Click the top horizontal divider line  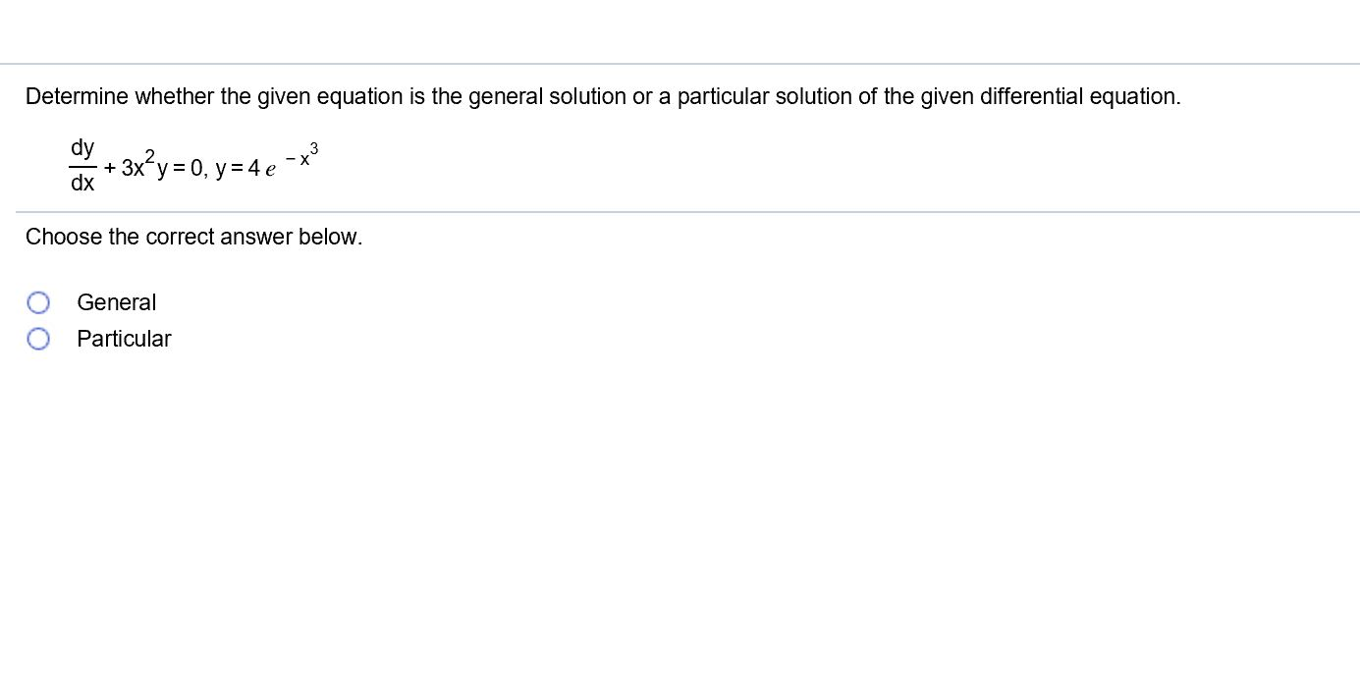coord(680,64)
